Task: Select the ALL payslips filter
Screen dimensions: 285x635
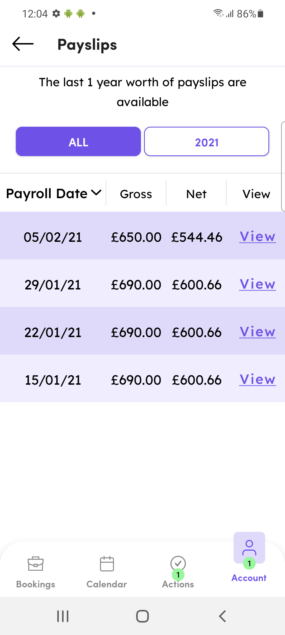Action: click(x=78, y=142)
